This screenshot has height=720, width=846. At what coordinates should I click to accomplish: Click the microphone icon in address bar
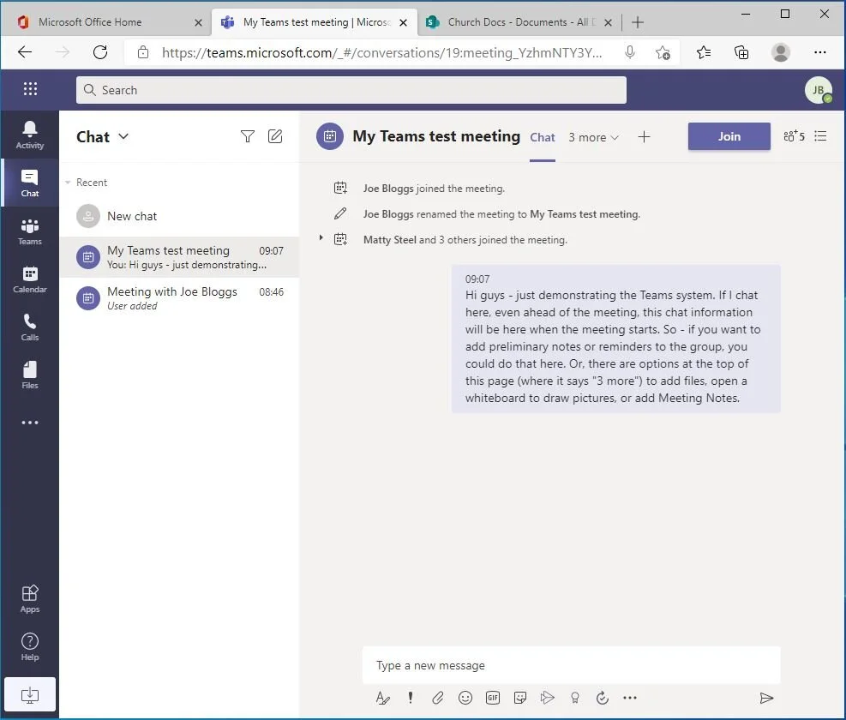pyautogui.click(x=630, y=52)
